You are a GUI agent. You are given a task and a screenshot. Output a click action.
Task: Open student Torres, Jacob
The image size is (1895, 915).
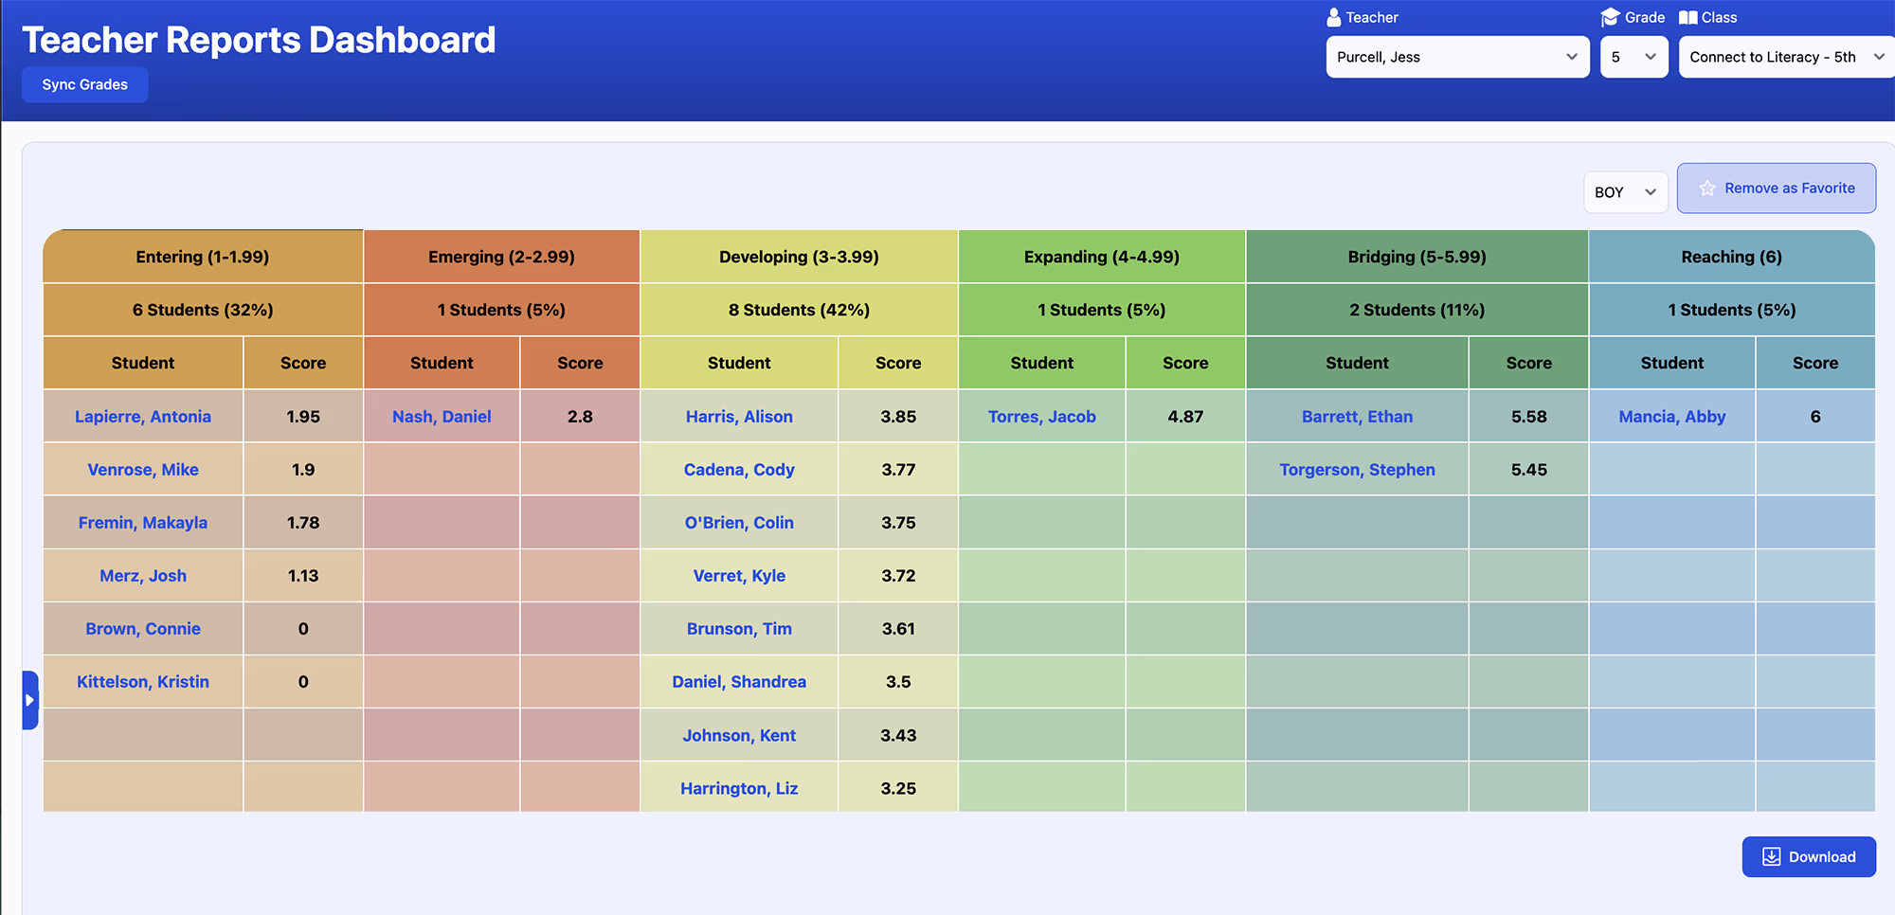coord(1041,417)
